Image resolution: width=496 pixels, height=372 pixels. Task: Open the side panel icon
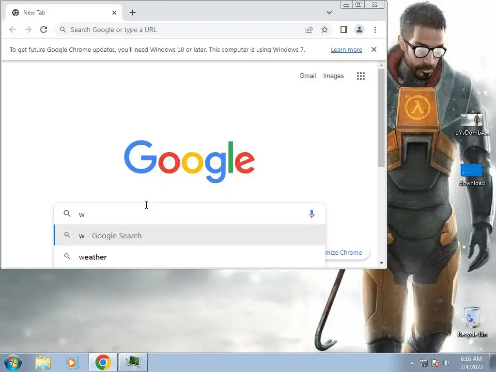coord(344,30)
